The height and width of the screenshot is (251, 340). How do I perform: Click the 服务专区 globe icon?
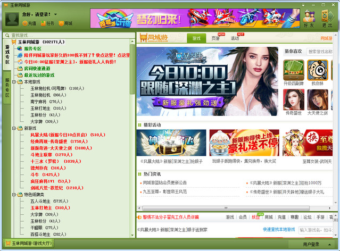tap(20, 48)
